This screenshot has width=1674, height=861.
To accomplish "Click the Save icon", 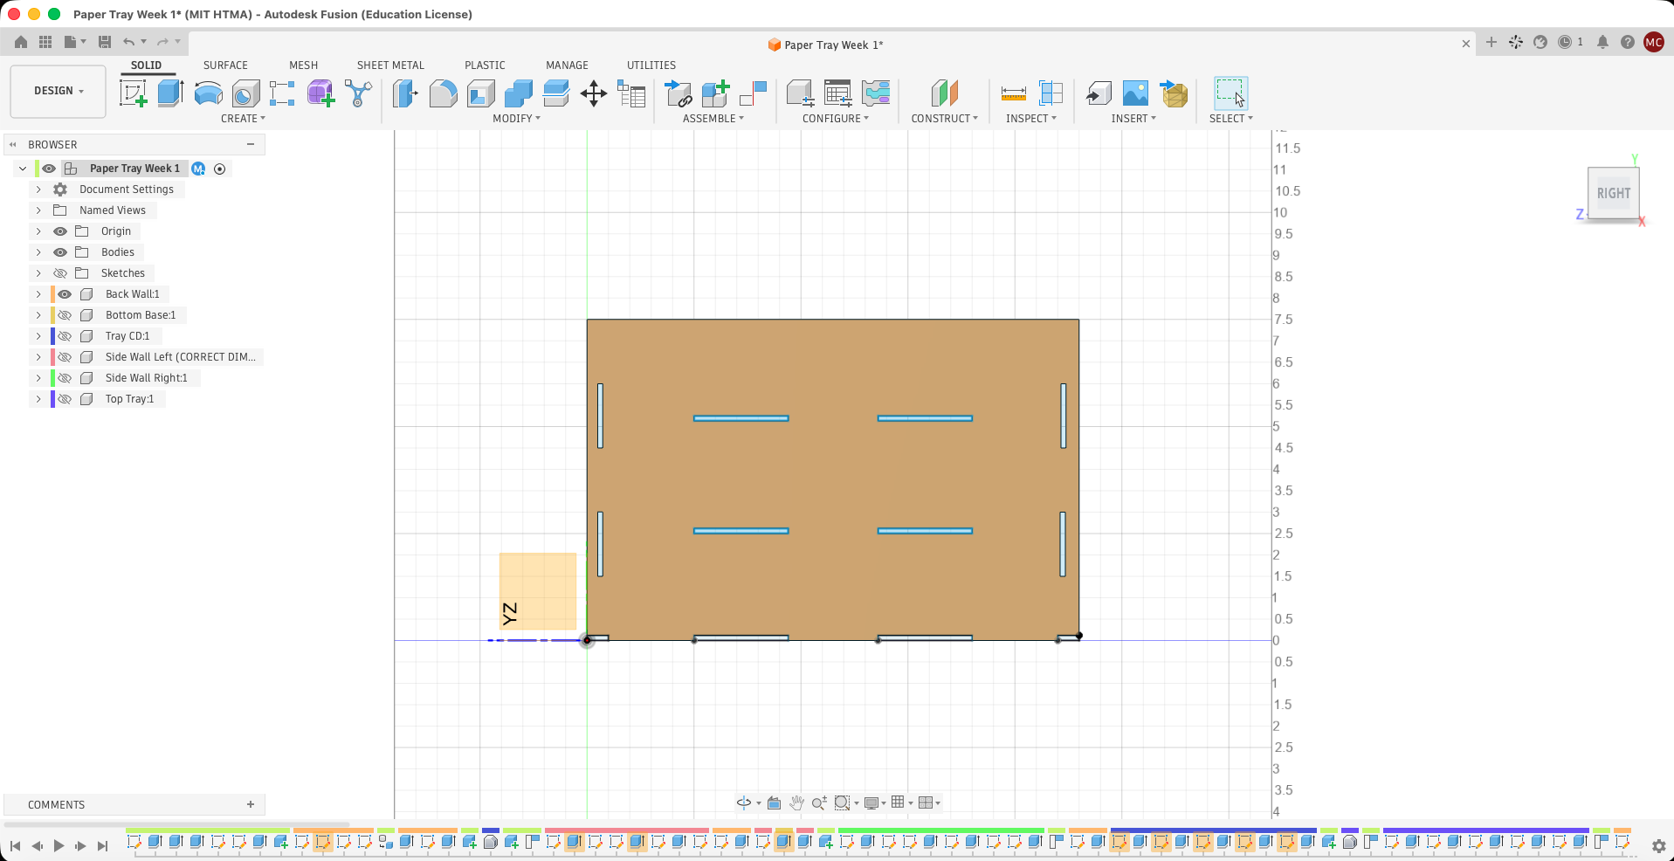I will tap(105, 42).
